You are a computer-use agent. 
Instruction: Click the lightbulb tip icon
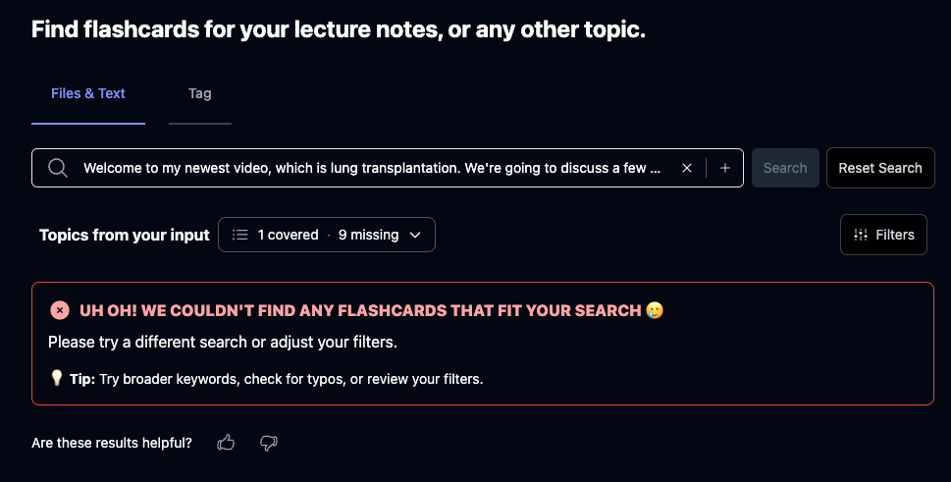tap(56, 378)
